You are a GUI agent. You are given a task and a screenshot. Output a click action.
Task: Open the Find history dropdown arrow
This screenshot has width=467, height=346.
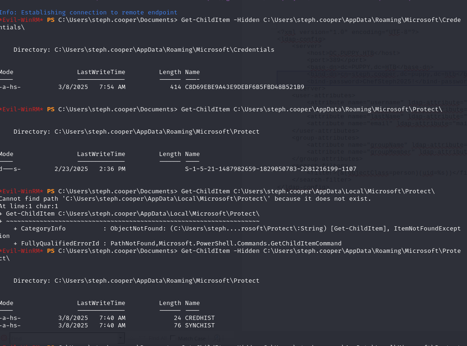[x=121, y=338]
